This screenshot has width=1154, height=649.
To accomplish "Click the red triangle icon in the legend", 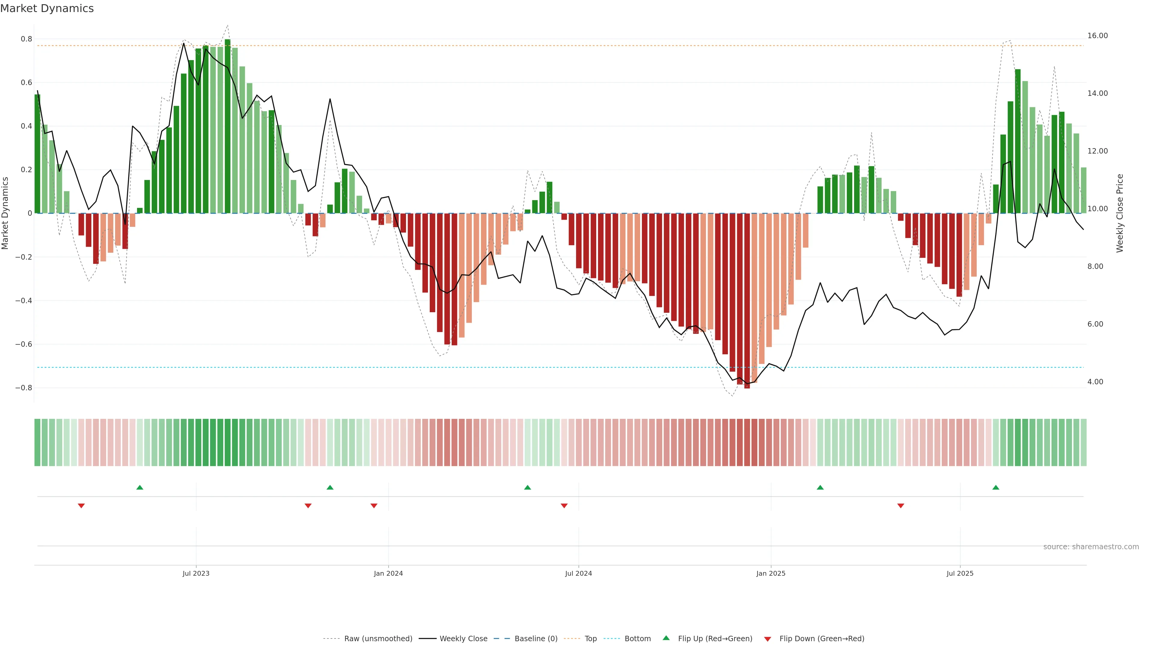I will click(768, 639).
